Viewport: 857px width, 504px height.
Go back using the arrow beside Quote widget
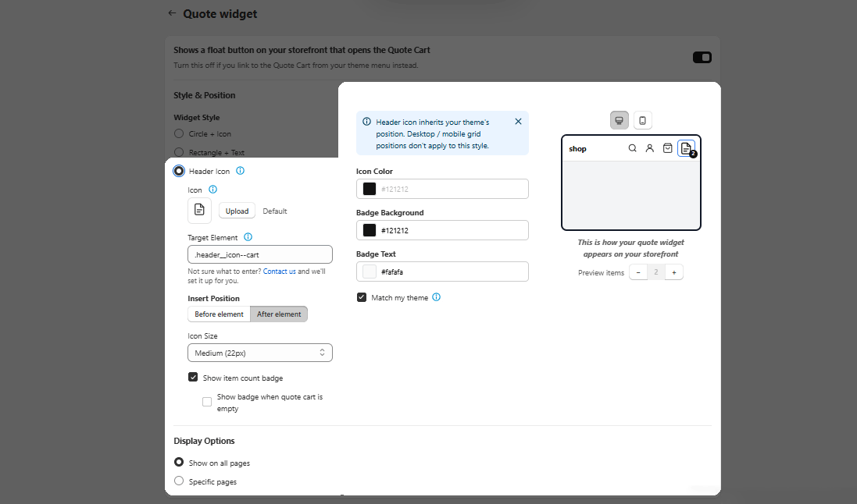(x=172, y=13)
